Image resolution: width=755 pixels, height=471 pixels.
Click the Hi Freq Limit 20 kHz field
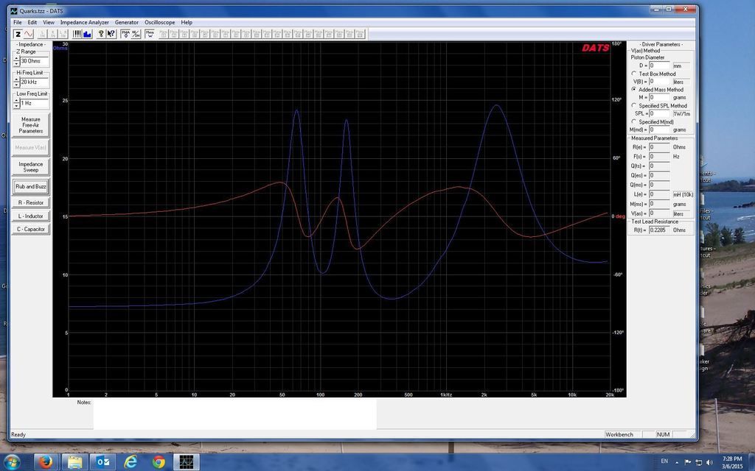[x=35, y=82]
